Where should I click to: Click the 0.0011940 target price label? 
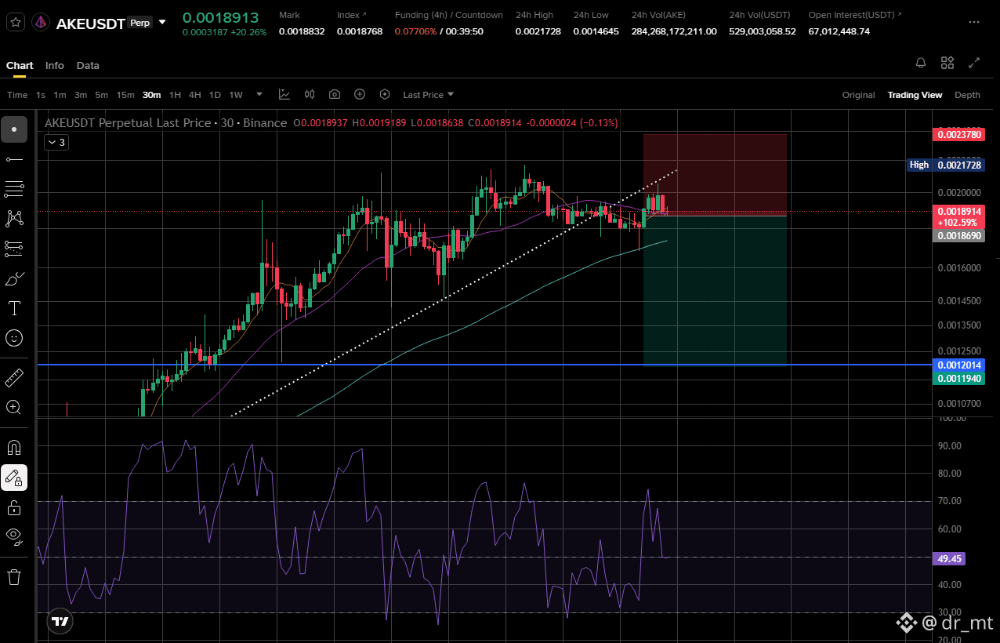(x=959, y=378)
